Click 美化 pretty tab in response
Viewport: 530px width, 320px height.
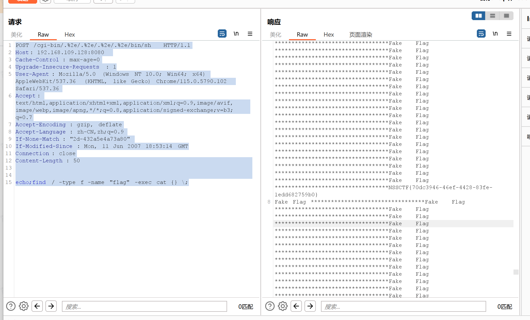click(x=275, y=35)
